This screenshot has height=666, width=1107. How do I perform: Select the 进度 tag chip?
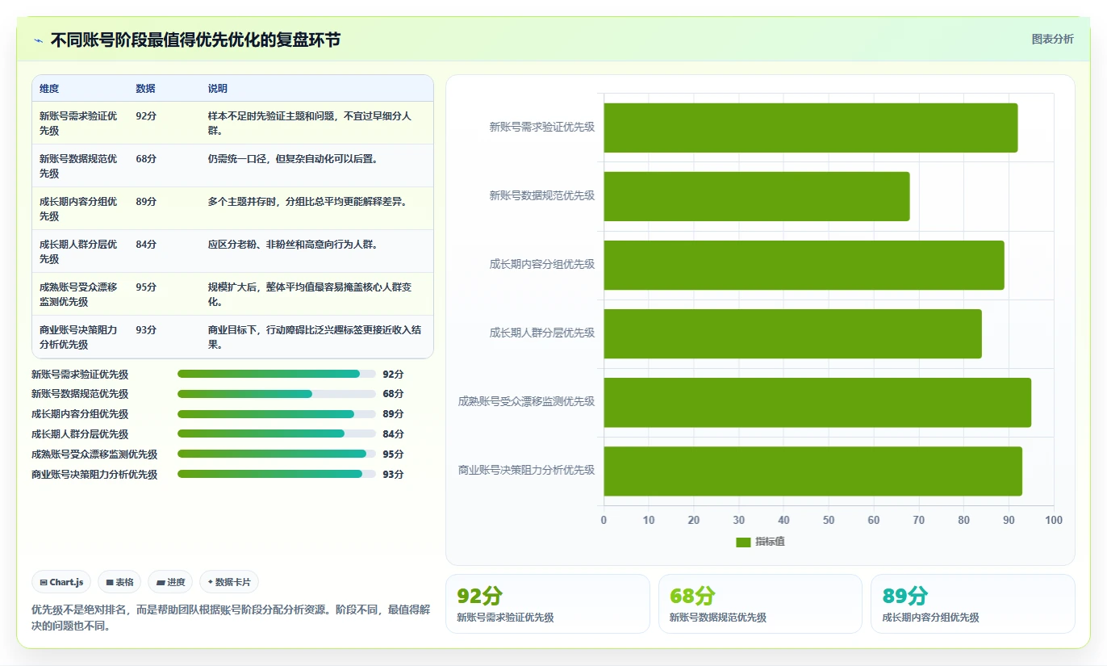click(170, 582)
